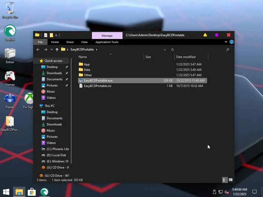Select the Fix Sign desktop icon
The image size is (263, 197).
tap(28, 101)
